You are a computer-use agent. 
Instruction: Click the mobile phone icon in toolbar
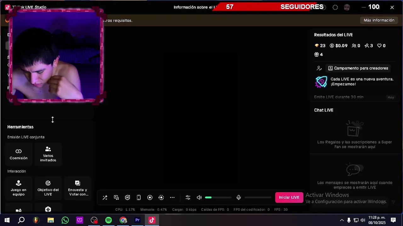139,197
